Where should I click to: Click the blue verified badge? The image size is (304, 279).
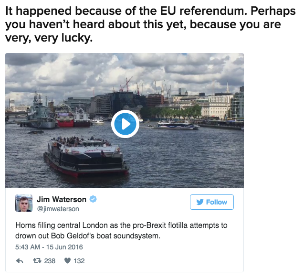coord(94,200)
